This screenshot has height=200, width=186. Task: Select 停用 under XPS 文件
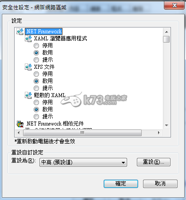click(x=36, y=74)
